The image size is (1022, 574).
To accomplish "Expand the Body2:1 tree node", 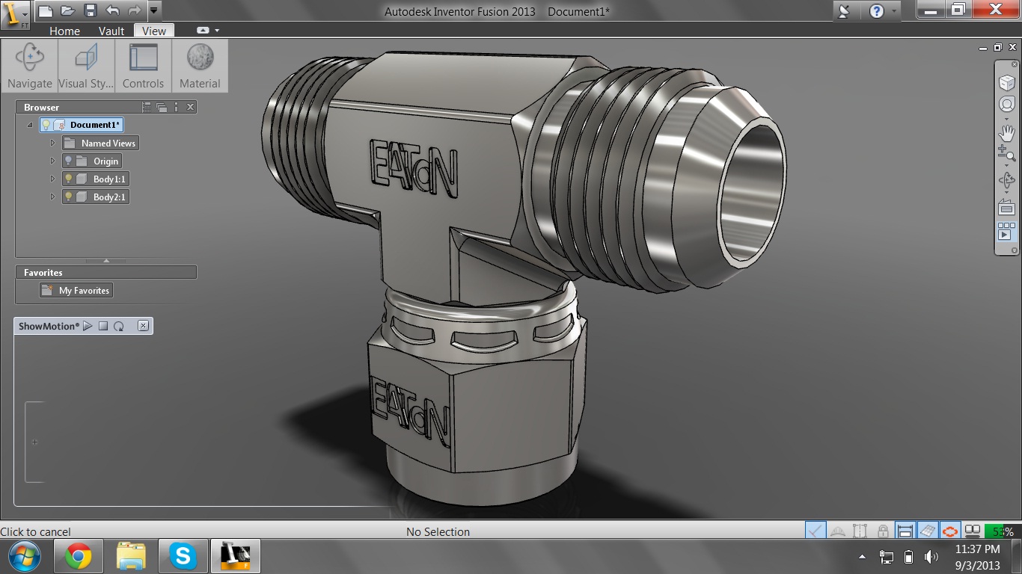I will click(52, 197).
